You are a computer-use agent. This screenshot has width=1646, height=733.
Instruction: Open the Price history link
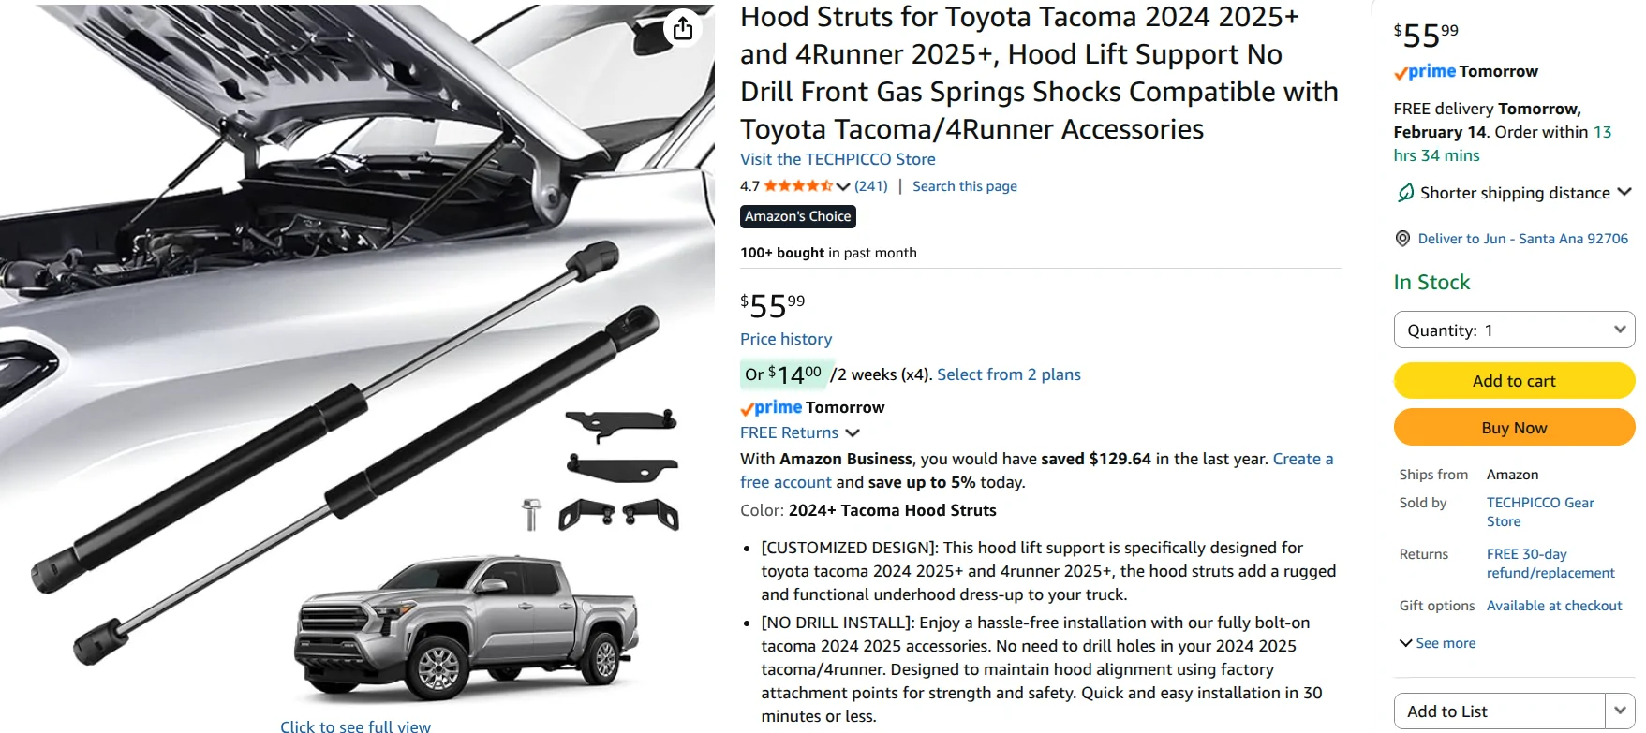[x=786, y=338]
